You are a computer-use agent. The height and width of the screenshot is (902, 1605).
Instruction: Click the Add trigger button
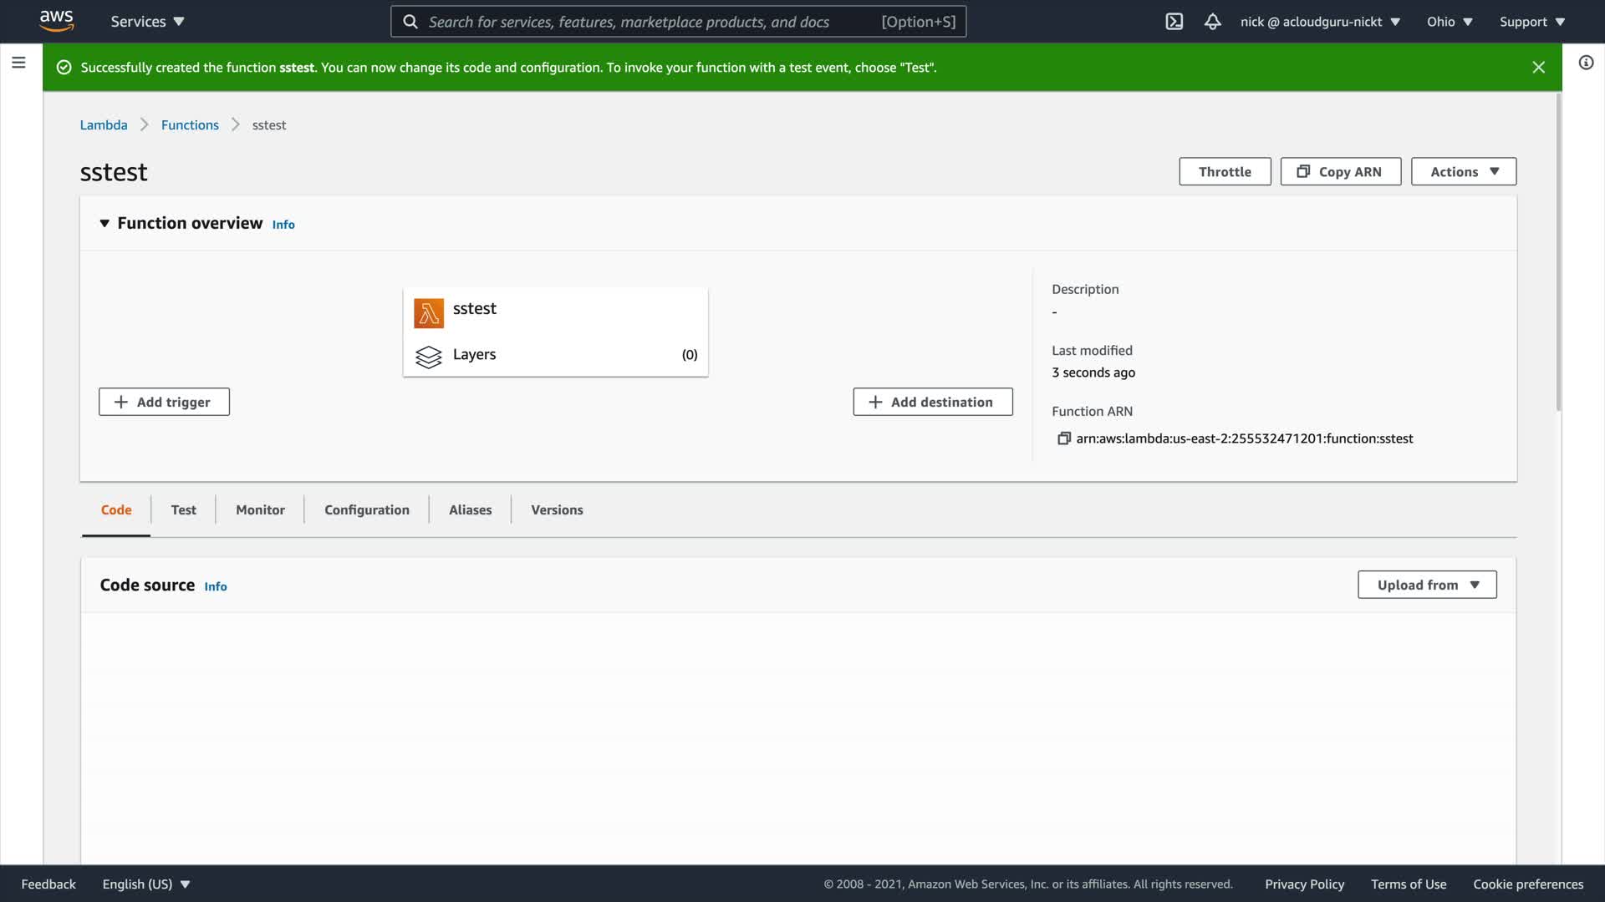click(164, 402)
